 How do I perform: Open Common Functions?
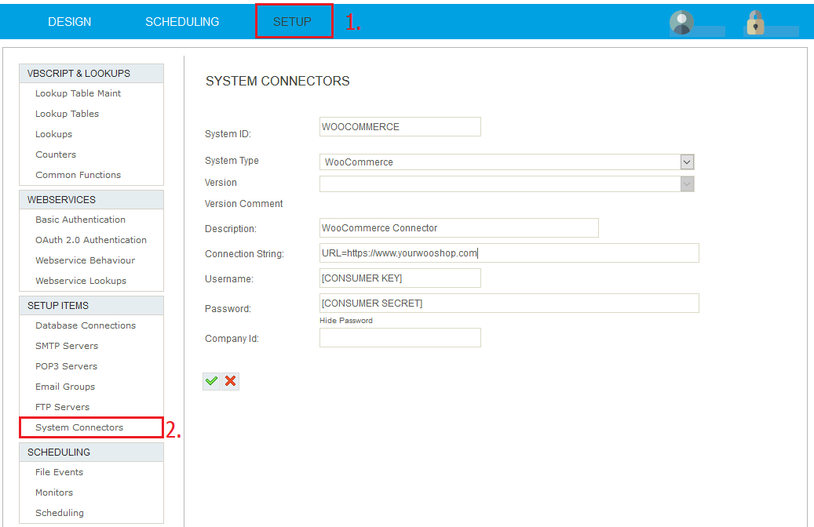pos(78,175)
